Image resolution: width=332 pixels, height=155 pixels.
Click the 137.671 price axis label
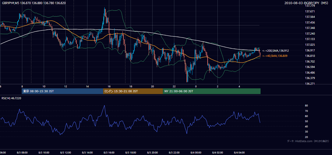310,11
